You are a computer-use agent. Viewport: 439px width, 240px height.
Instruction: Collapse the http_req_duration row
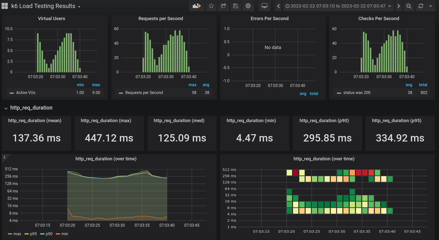pos(6,108)
